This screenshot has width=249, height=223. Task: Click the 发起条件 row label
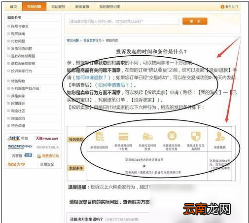[x=76, y=168]
